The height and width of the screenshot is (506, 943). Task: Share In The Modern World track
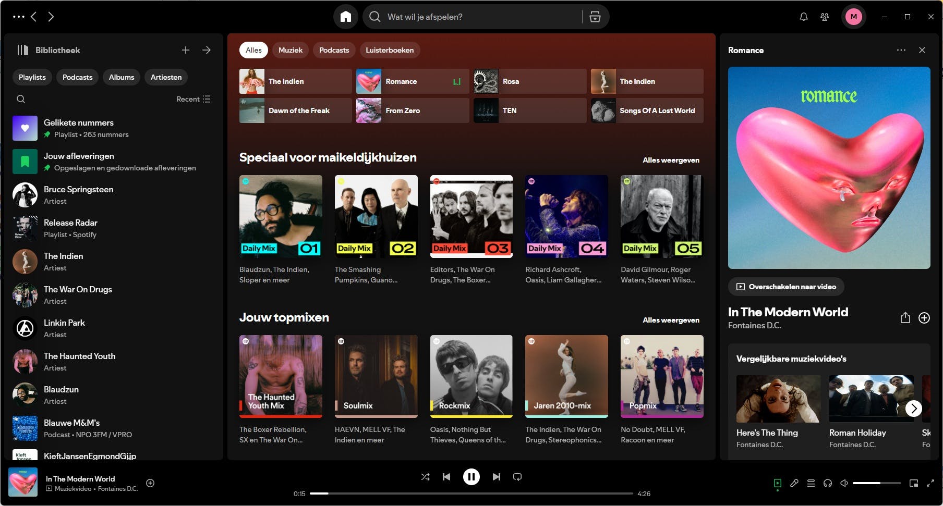(905, 318)
